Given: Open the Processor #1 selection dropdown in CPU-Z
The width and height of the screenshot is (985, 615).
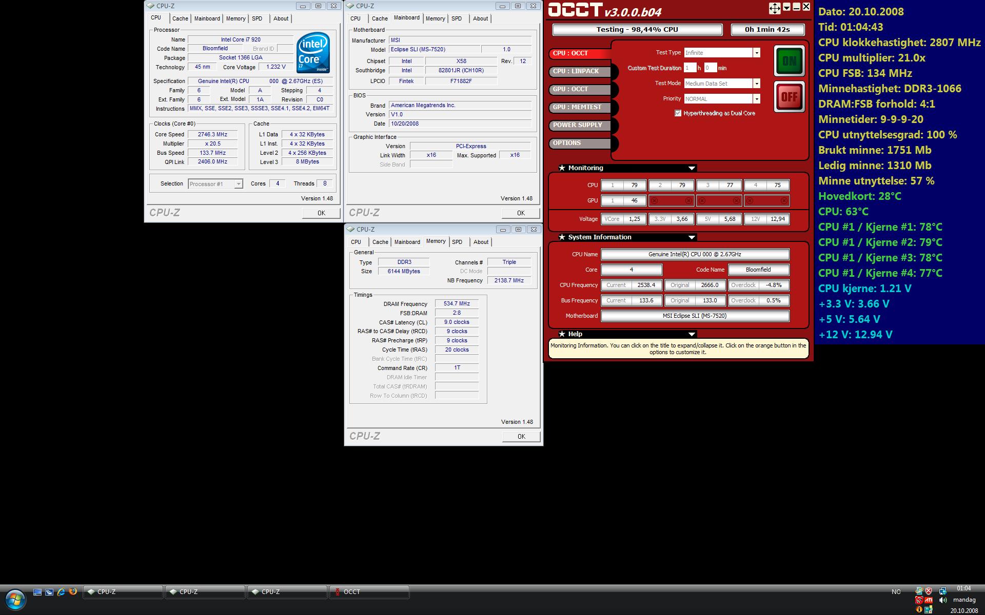Looking at the screenshot, I should tap(238, 184).
